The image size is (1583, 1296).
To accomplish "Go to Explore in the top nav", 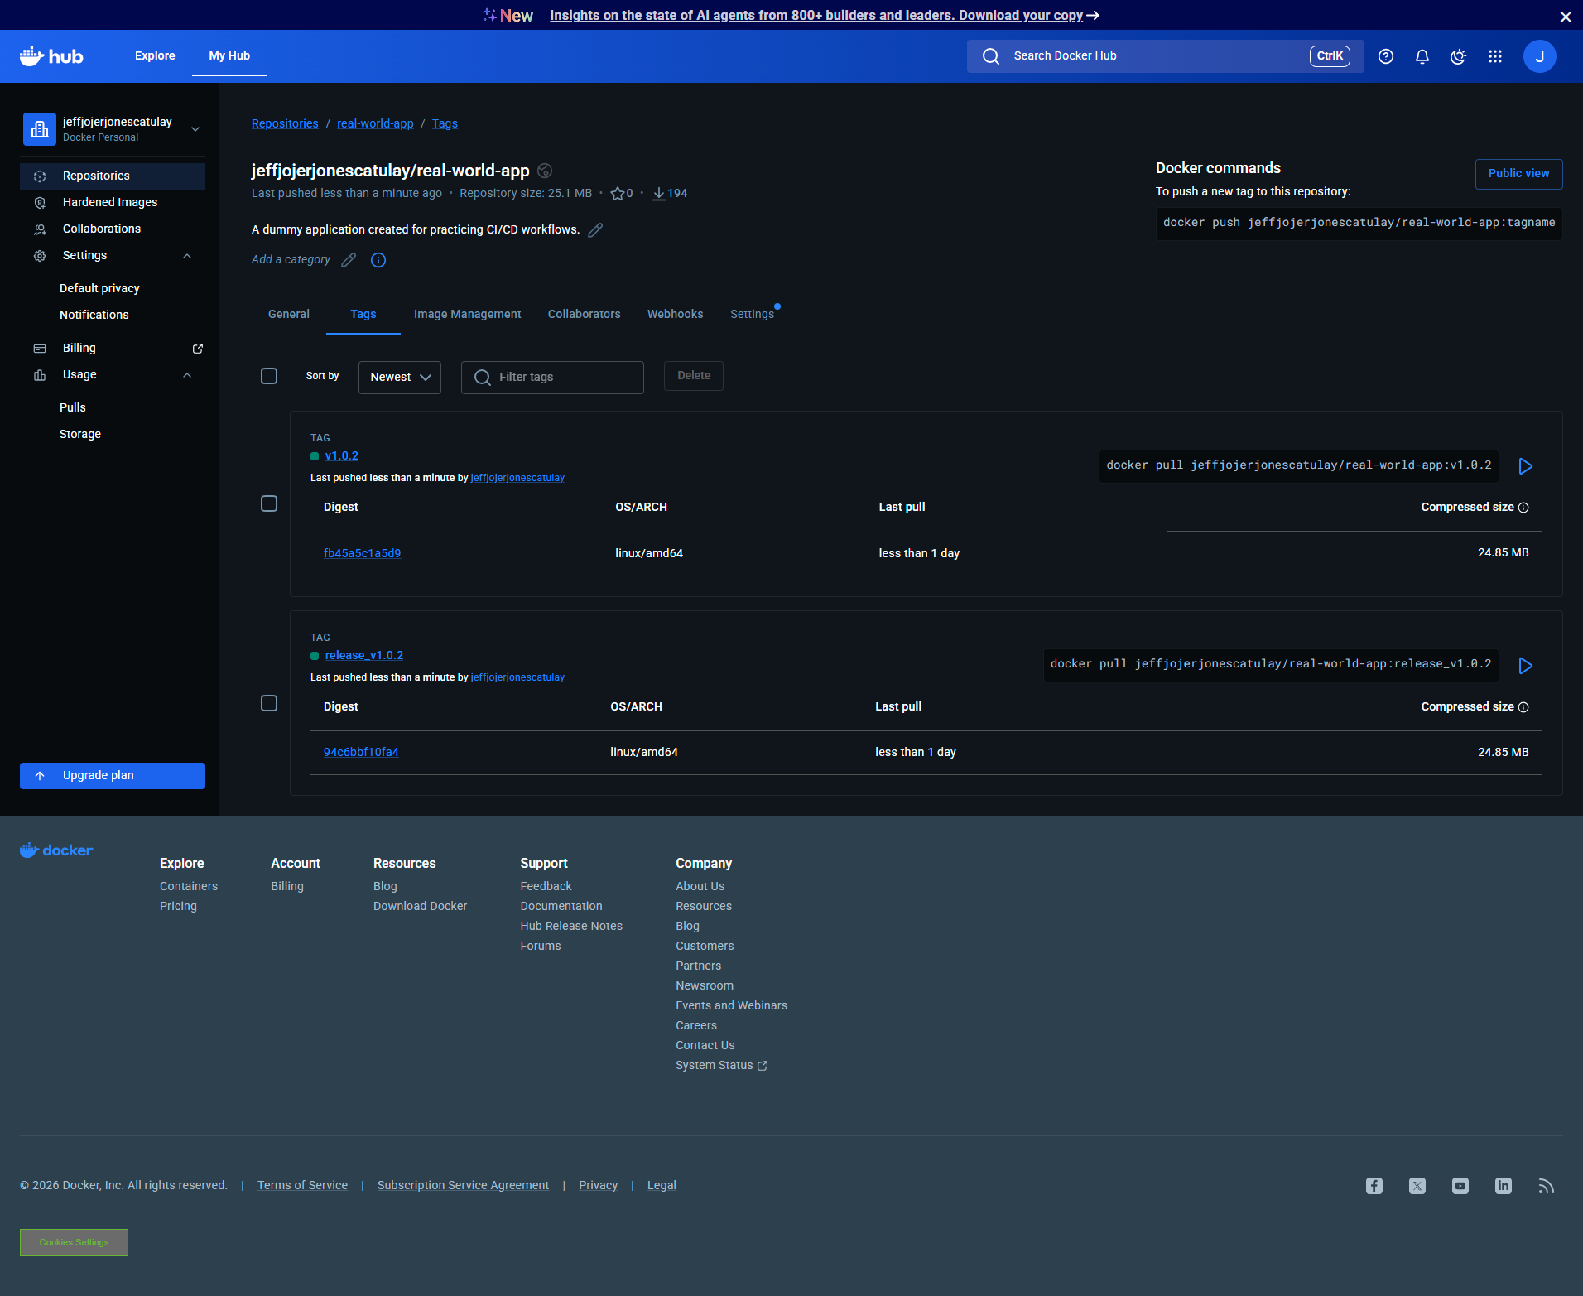I will [x=155, y=55].
